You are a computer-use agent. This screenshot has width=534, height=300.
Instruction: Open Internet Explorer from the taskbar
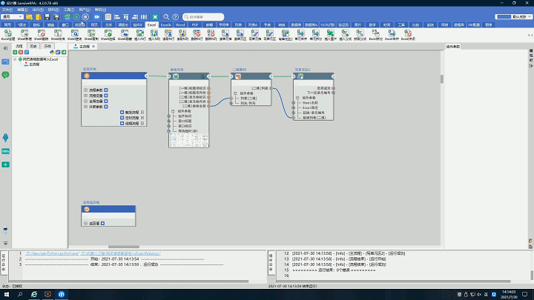34,295
